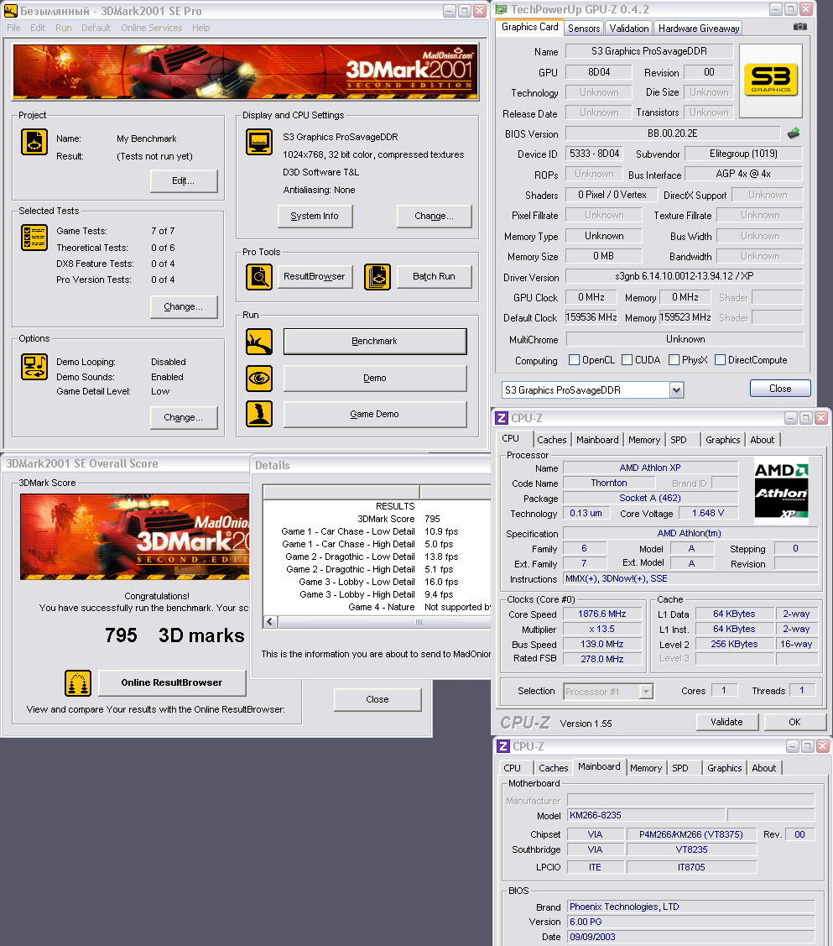Click the results scrollbar left arrow
Screen dimensions: 833x946
click(x=269, y=622)
